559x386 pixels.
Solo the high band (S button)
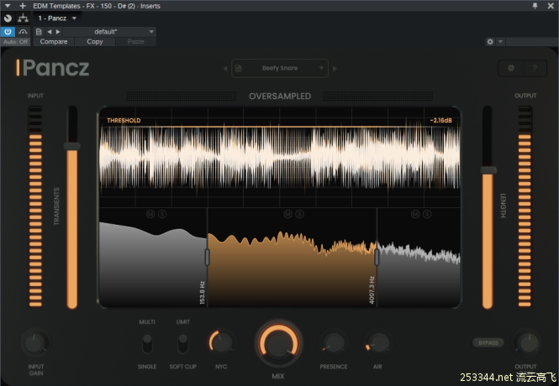(x=427, y=214)
